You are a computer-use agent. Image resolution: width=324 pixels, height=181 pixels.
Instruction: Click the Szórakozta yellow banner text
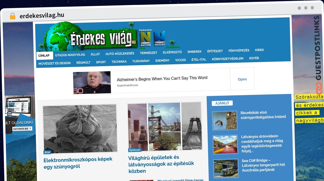coord(309,97)
